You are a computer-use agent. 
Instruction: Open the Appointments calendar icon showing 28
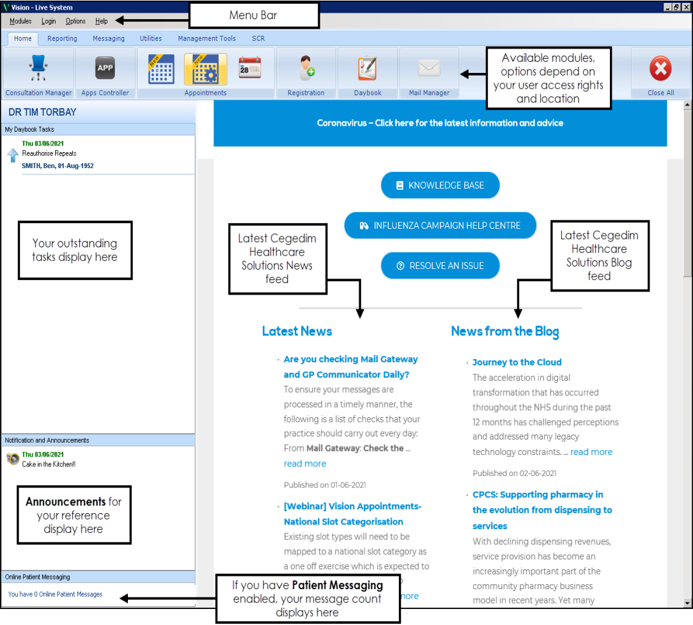click(x=250, y=68)
